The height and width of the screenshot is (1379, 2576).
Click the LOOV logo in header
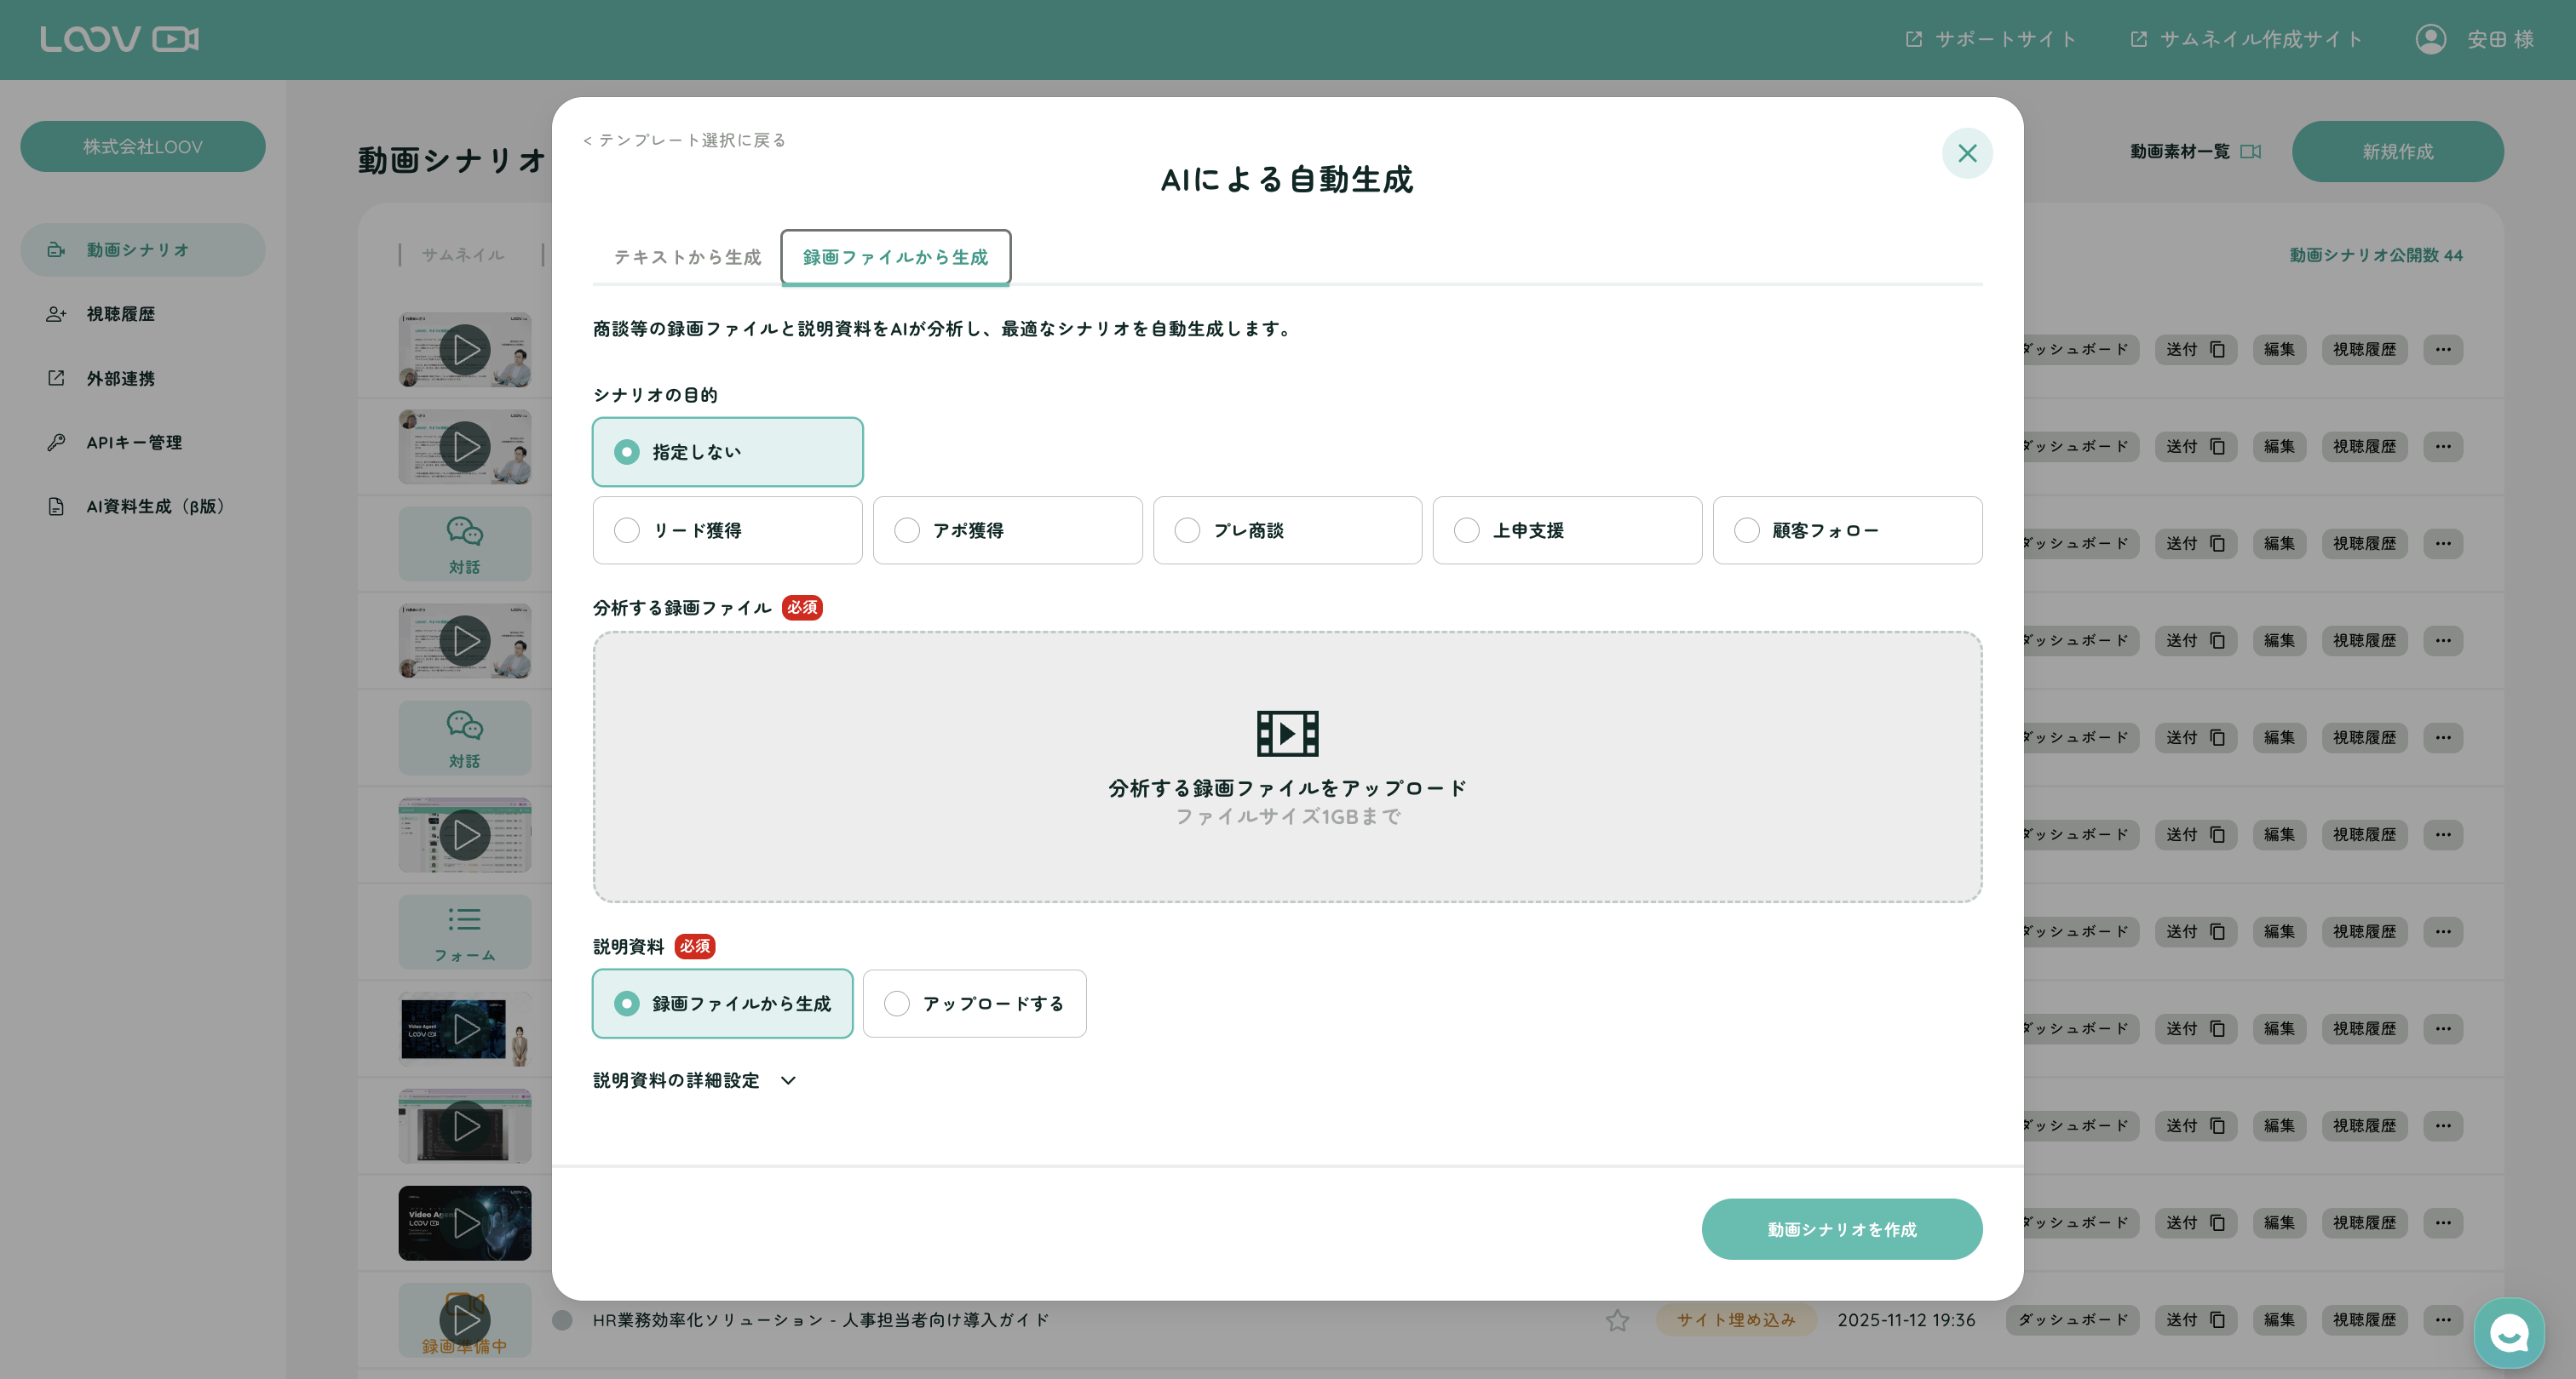[x=119, y=39]
